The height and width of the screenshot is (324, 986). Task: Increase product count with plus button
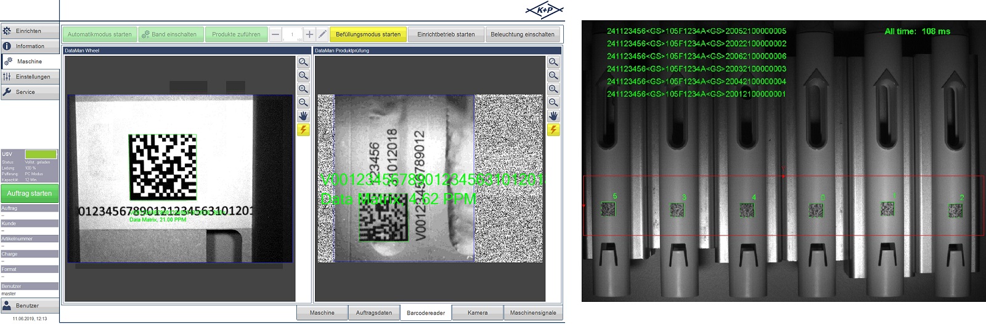[309, 34]
